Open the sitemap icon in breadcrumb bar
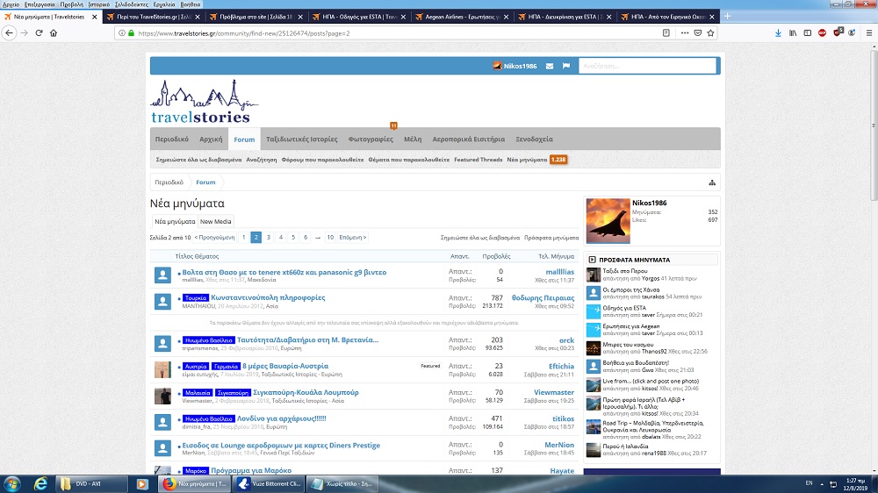The width and height of the screenshot is (878, 493). (x=712, y=182)
